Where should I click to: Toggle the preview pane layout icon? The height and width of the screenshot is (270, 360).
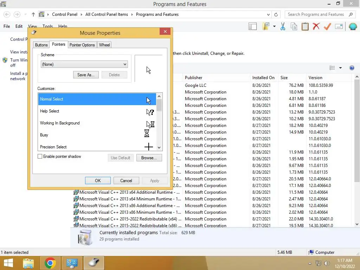252,26
